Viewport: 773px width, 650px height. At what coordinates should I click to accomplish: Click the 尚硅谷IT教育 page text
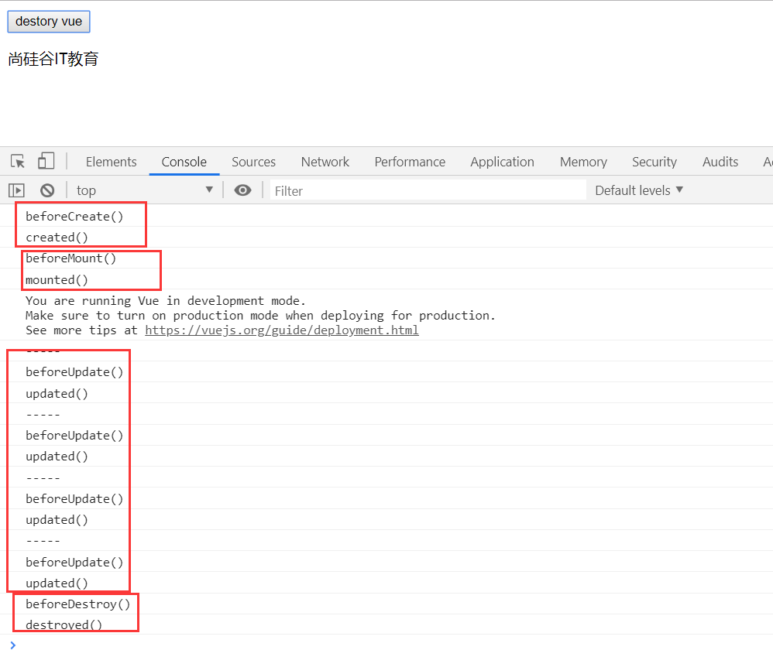53,59
